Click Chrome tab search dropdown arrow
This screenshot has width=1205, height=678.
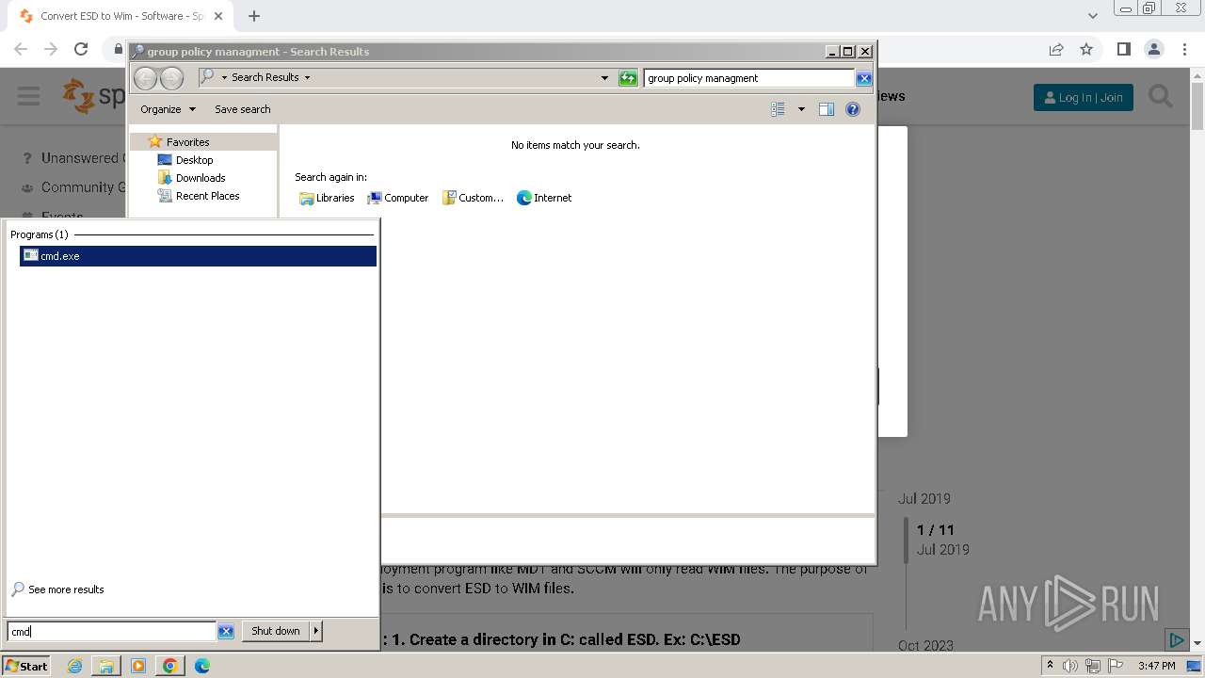pos(1093,16)
